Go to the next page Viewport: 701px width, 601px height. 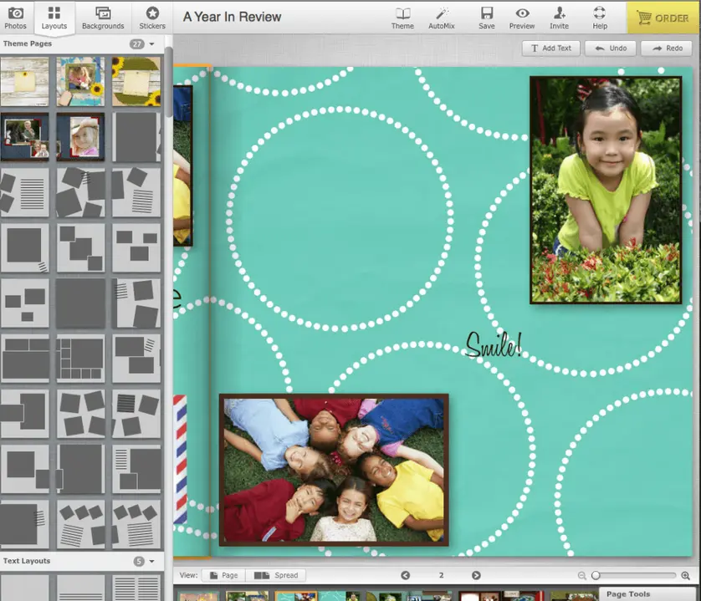click(476, 575)
